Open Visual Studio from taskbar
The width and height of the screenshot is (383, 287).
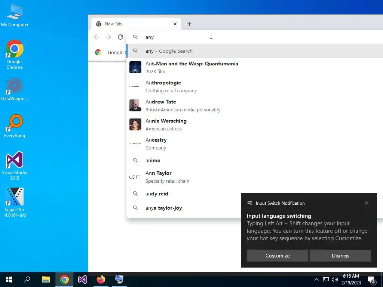[x=83, y=280]
